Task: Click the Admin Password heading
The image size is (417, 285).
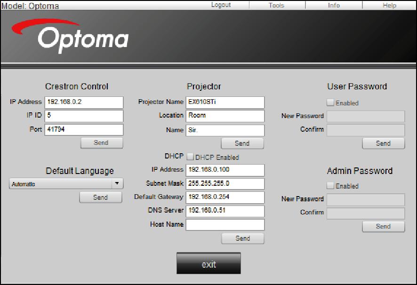Action: (360, 171)
